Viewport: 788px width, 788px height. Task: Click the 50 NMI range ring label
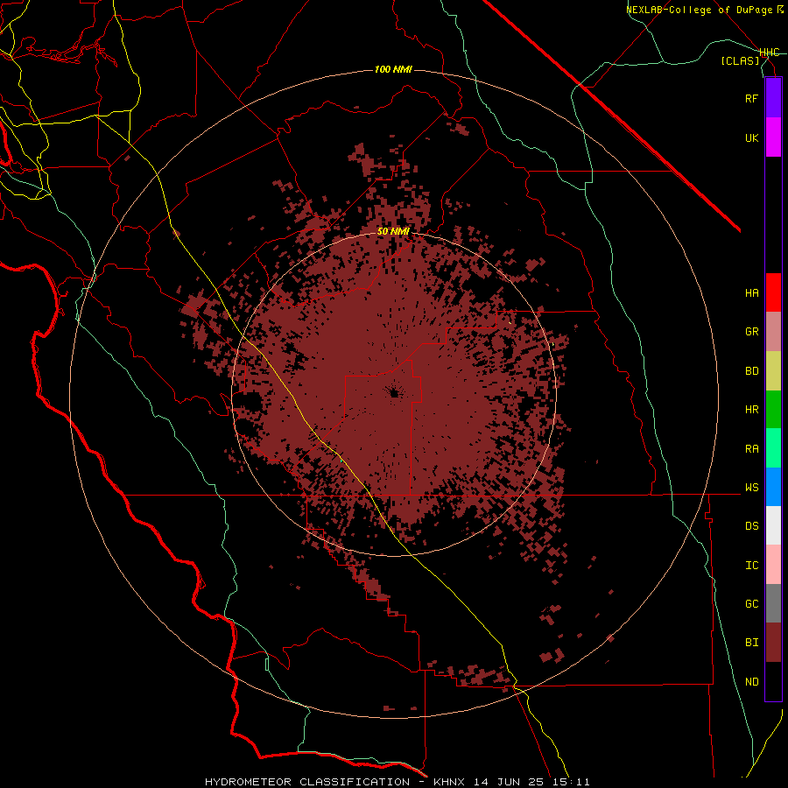[393, 232]
